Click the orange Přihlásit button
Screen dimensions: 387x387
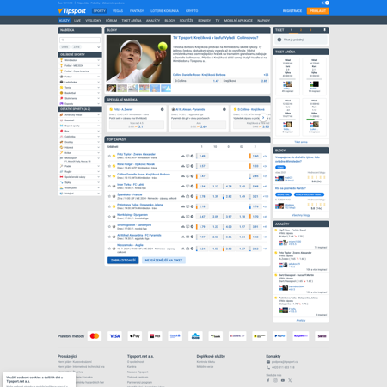(x=317, y=11)
